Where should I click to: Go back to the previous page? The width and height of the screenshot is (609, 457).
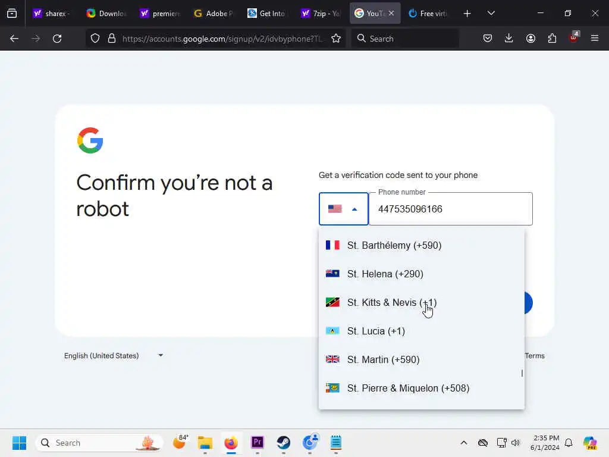14,39
